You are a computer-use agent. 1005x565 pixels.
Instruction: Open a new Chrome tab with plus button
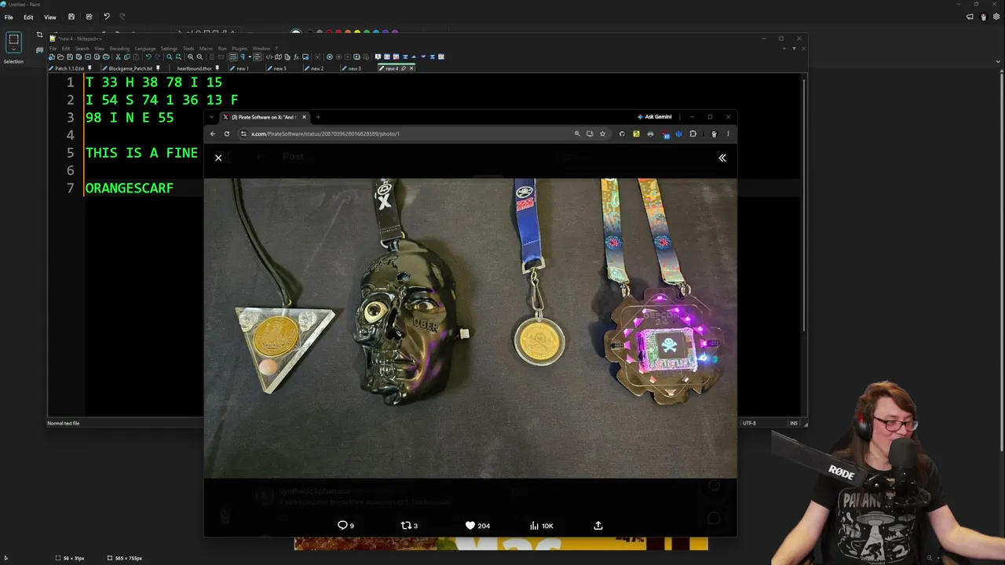(318, 117)
